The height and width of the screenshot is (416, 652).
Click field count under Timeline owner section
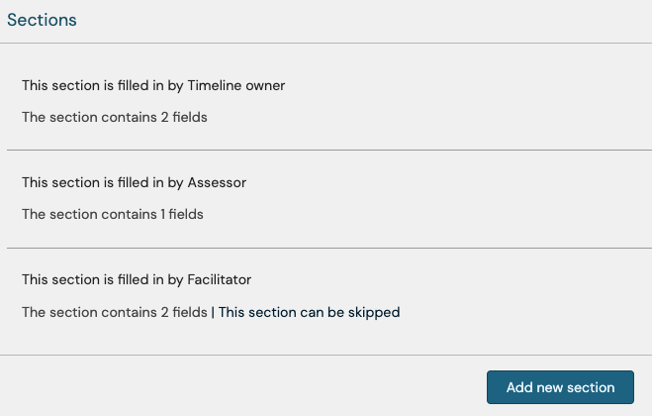click(x=115, y=116)
